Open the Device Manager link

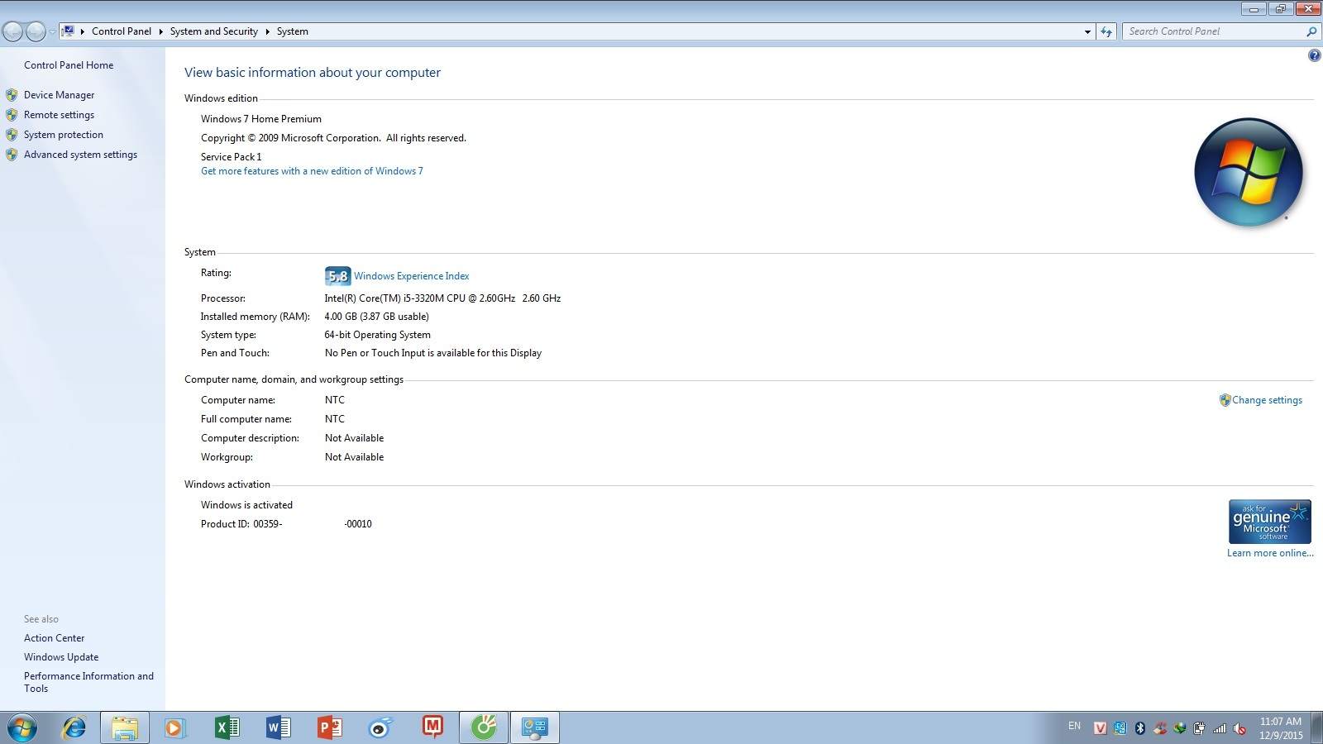[x=59, y=95]
